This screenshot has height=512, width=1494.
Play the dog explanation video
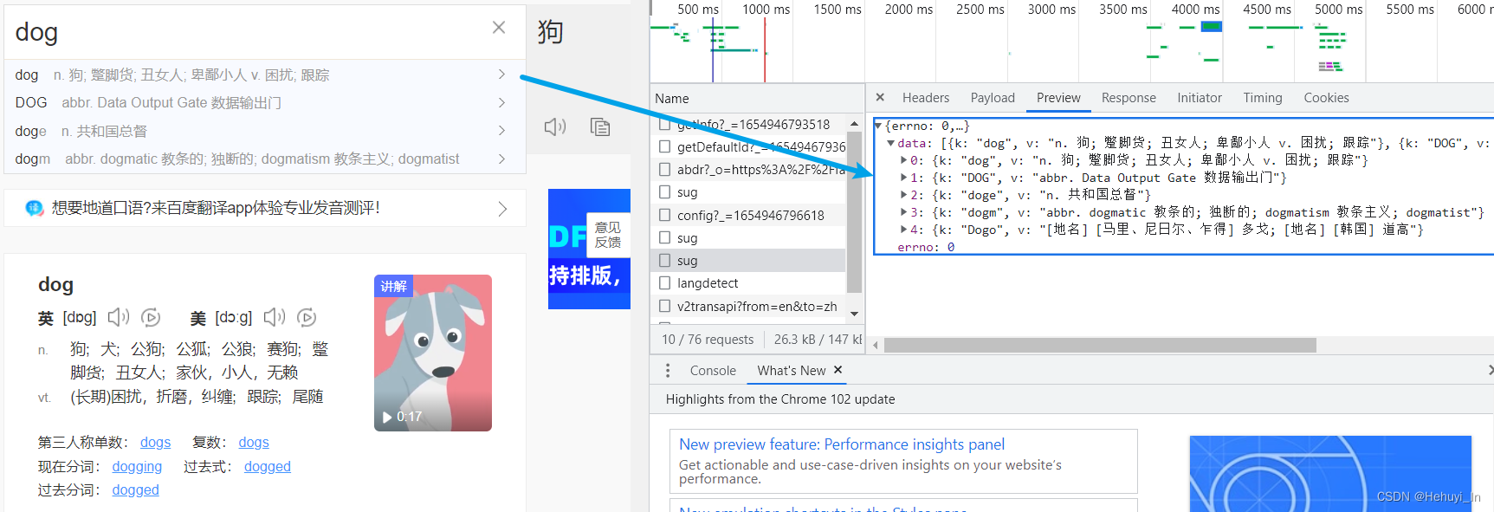point(433,353)
